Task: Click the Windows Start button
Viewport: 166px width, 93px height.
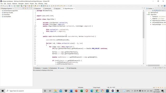Action: [x=3, y=91]
